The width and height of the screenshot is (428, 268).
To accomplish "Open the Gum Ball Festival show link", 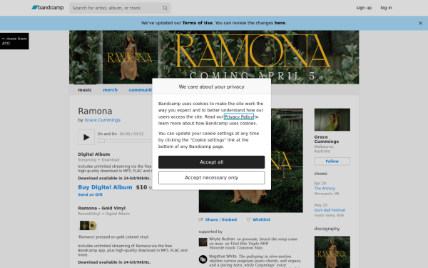I will pos(330,210).
